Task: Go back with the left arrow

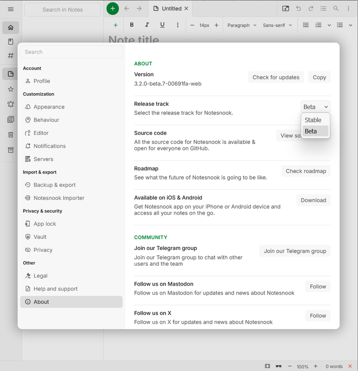Action: (127, 9)
